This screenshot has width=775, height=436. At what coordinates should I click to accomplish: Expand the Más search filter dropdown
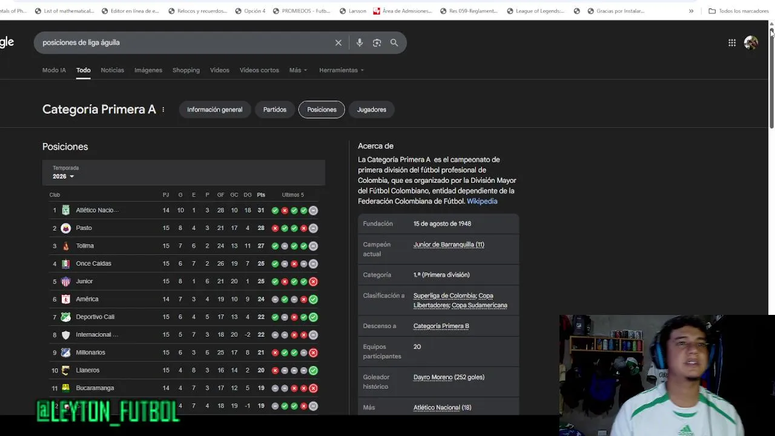point(298,70)
